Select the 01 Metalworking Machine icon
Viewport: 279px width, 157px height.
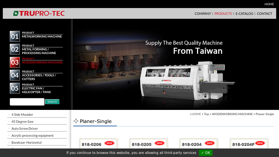pos(15,36)
